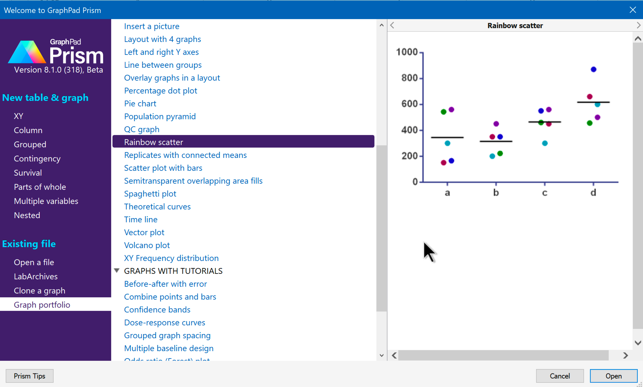Click the Prism Tips button
This screenshot has height=387, width=643.
[29, 376]
